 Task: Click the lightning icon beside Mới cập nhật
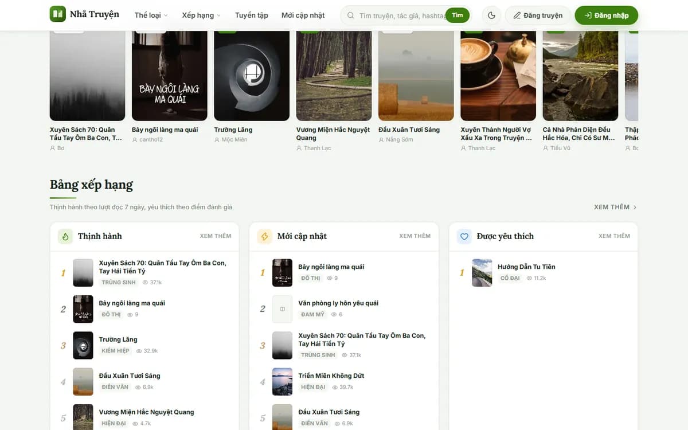click(x=264, y=236)
